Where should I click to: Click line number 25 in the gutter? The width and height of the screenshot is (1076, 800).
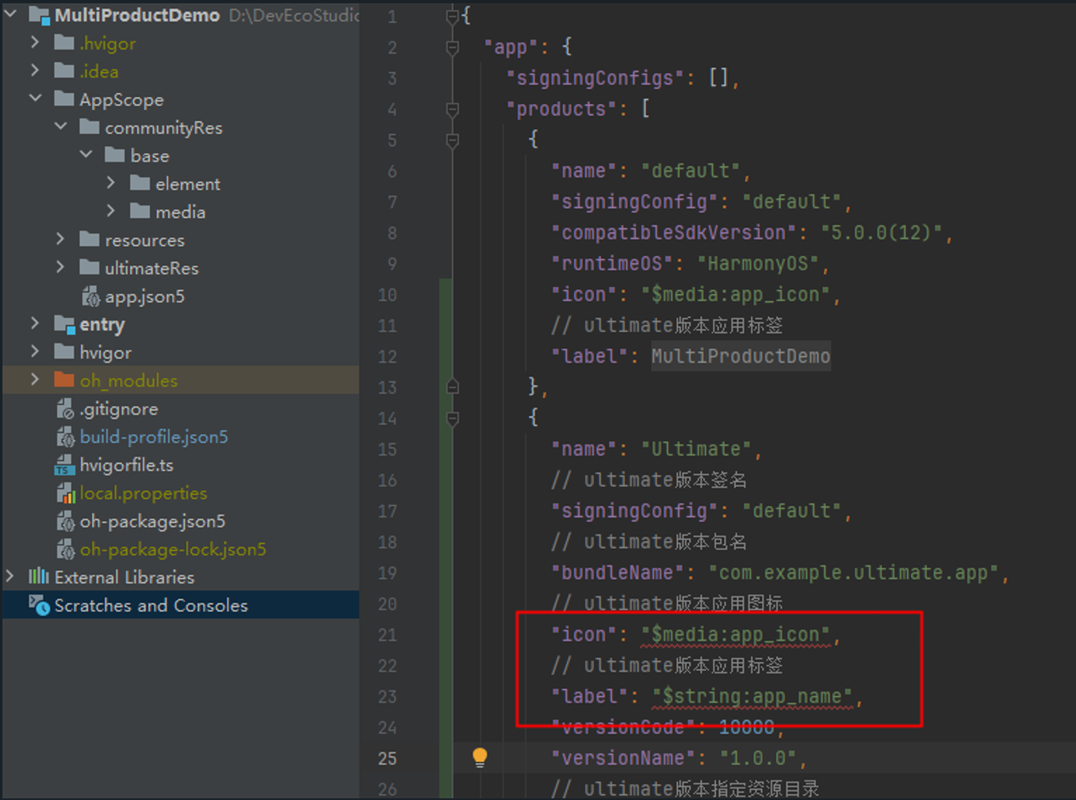[x=387, y=758]
